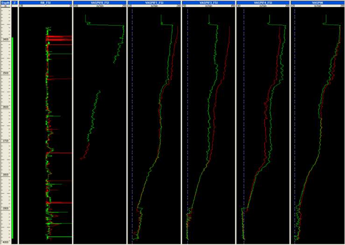Click the 3900 depth label

[6, 209]
